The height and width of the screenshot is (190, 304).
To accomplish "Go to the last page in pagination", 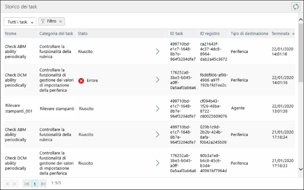I will tap(43, 183).
